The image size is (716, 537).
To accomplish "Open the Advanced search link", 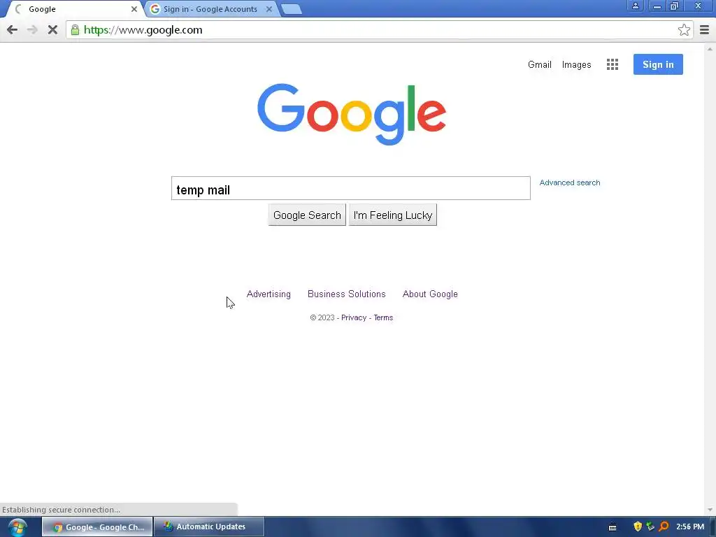I will click(569, 182).
